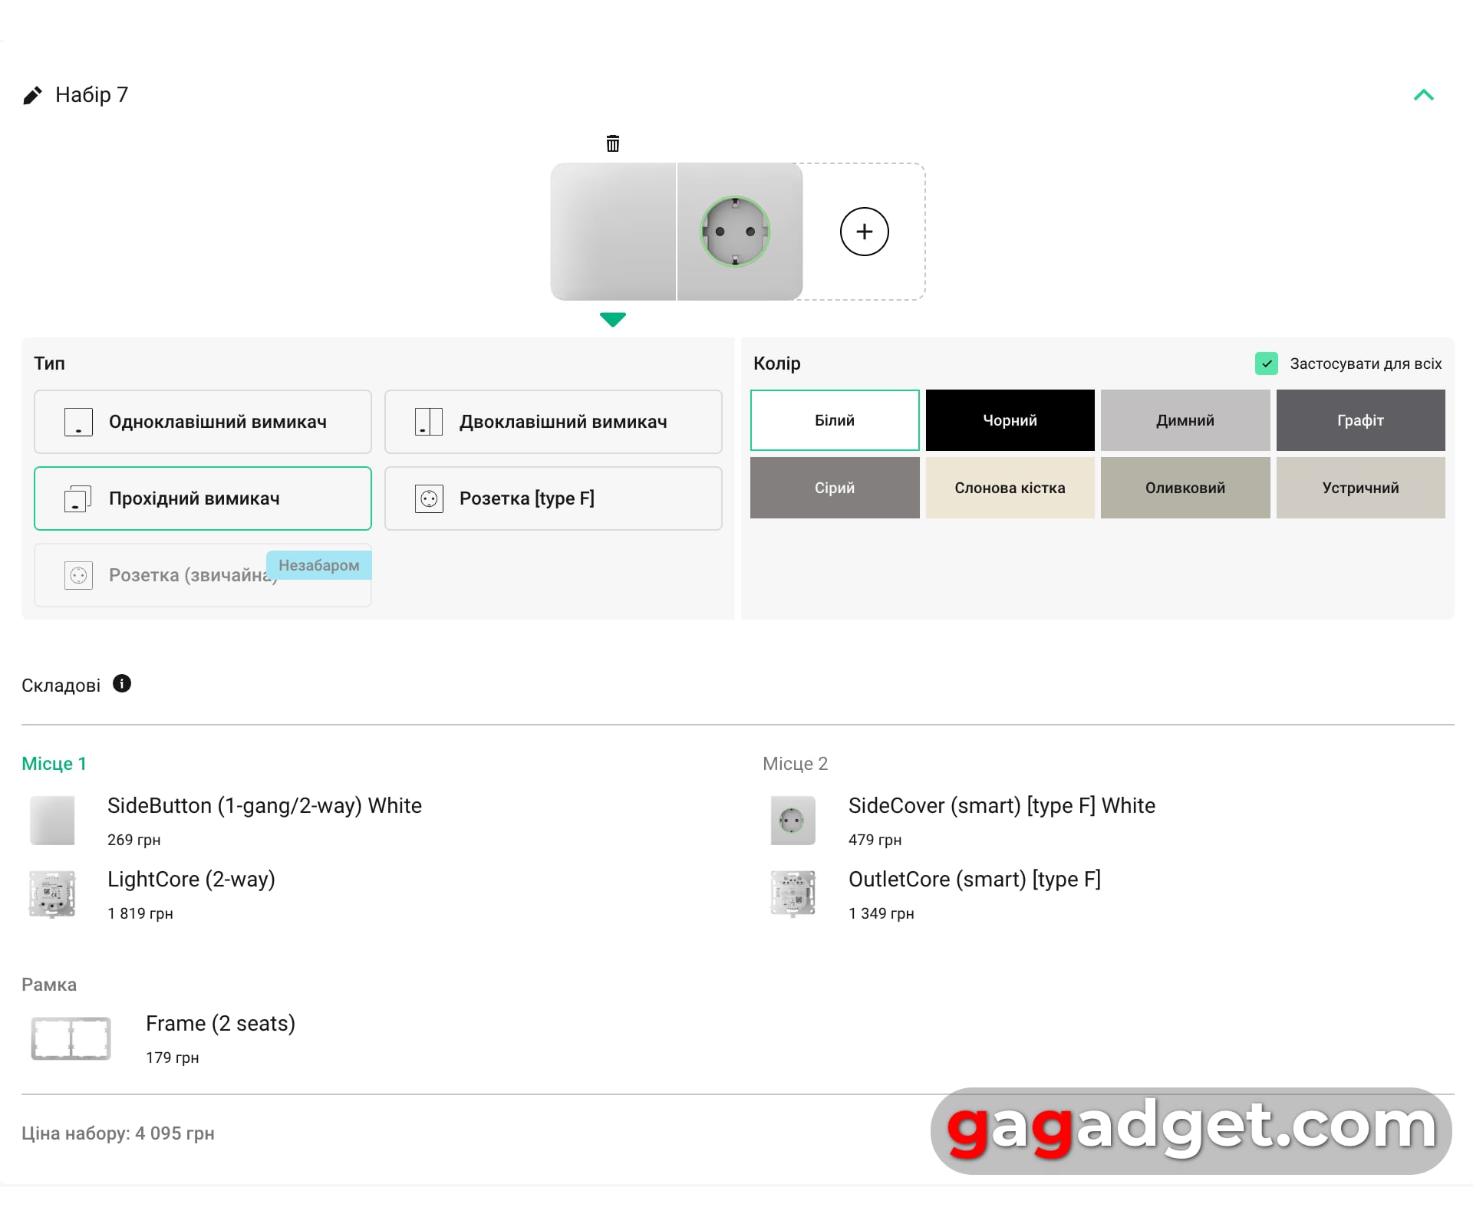
Task: Click the Frame (2 seats) image
Action: 71,1038
